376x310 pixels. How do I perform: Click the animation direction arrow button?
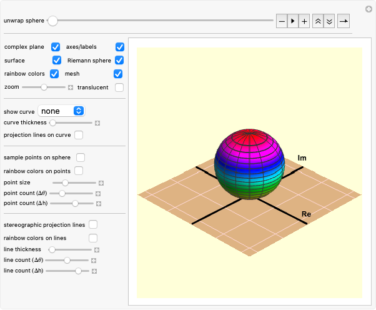click(344, 21)
